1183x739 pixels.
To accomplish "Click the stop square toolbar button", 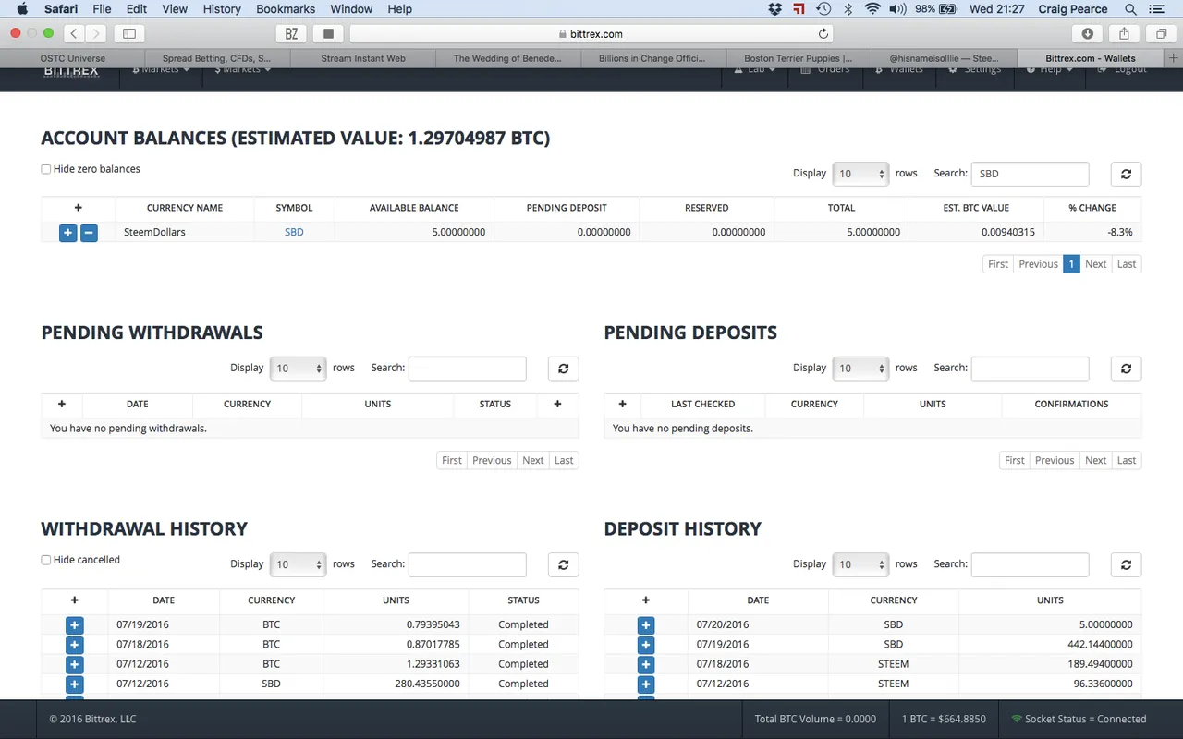I will (328, 33).
